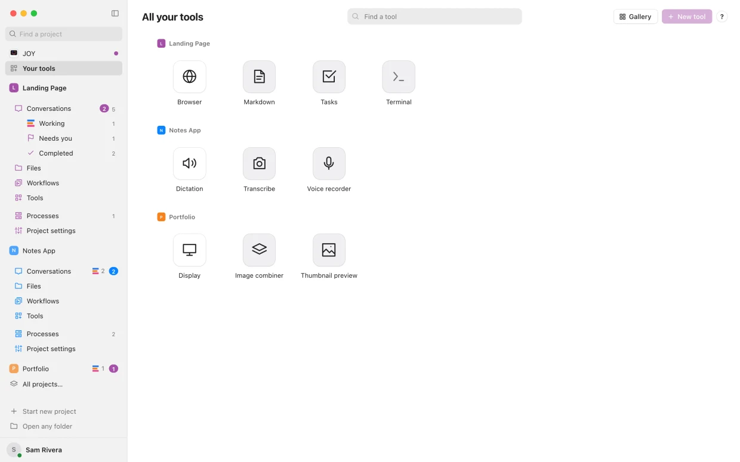Image resolution: width=740 pixels, height=462 pixels.
Task: Open Notes App Files
Action: (x=64, y=286)
